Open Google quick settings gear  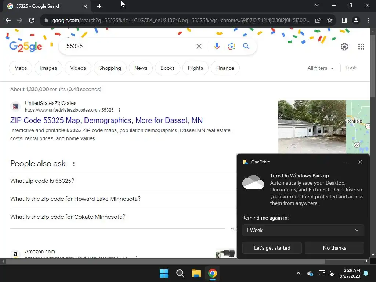[344, 47]
